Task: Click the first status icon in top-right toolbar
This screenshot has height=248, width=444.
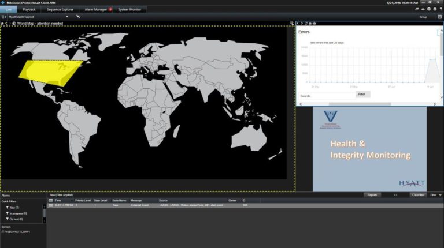Action: [417, 9]
